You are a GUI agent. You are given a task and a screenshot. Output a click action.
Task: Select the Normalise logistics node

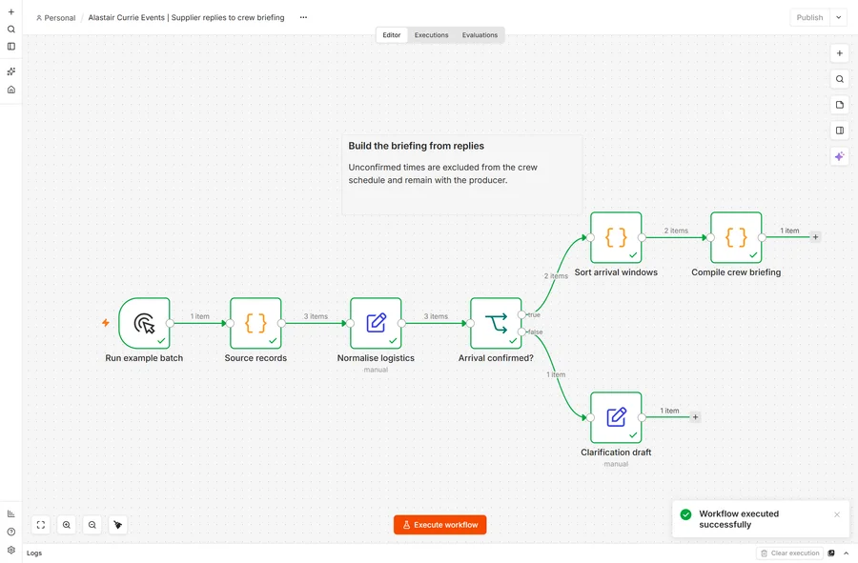tap(376, 323)
